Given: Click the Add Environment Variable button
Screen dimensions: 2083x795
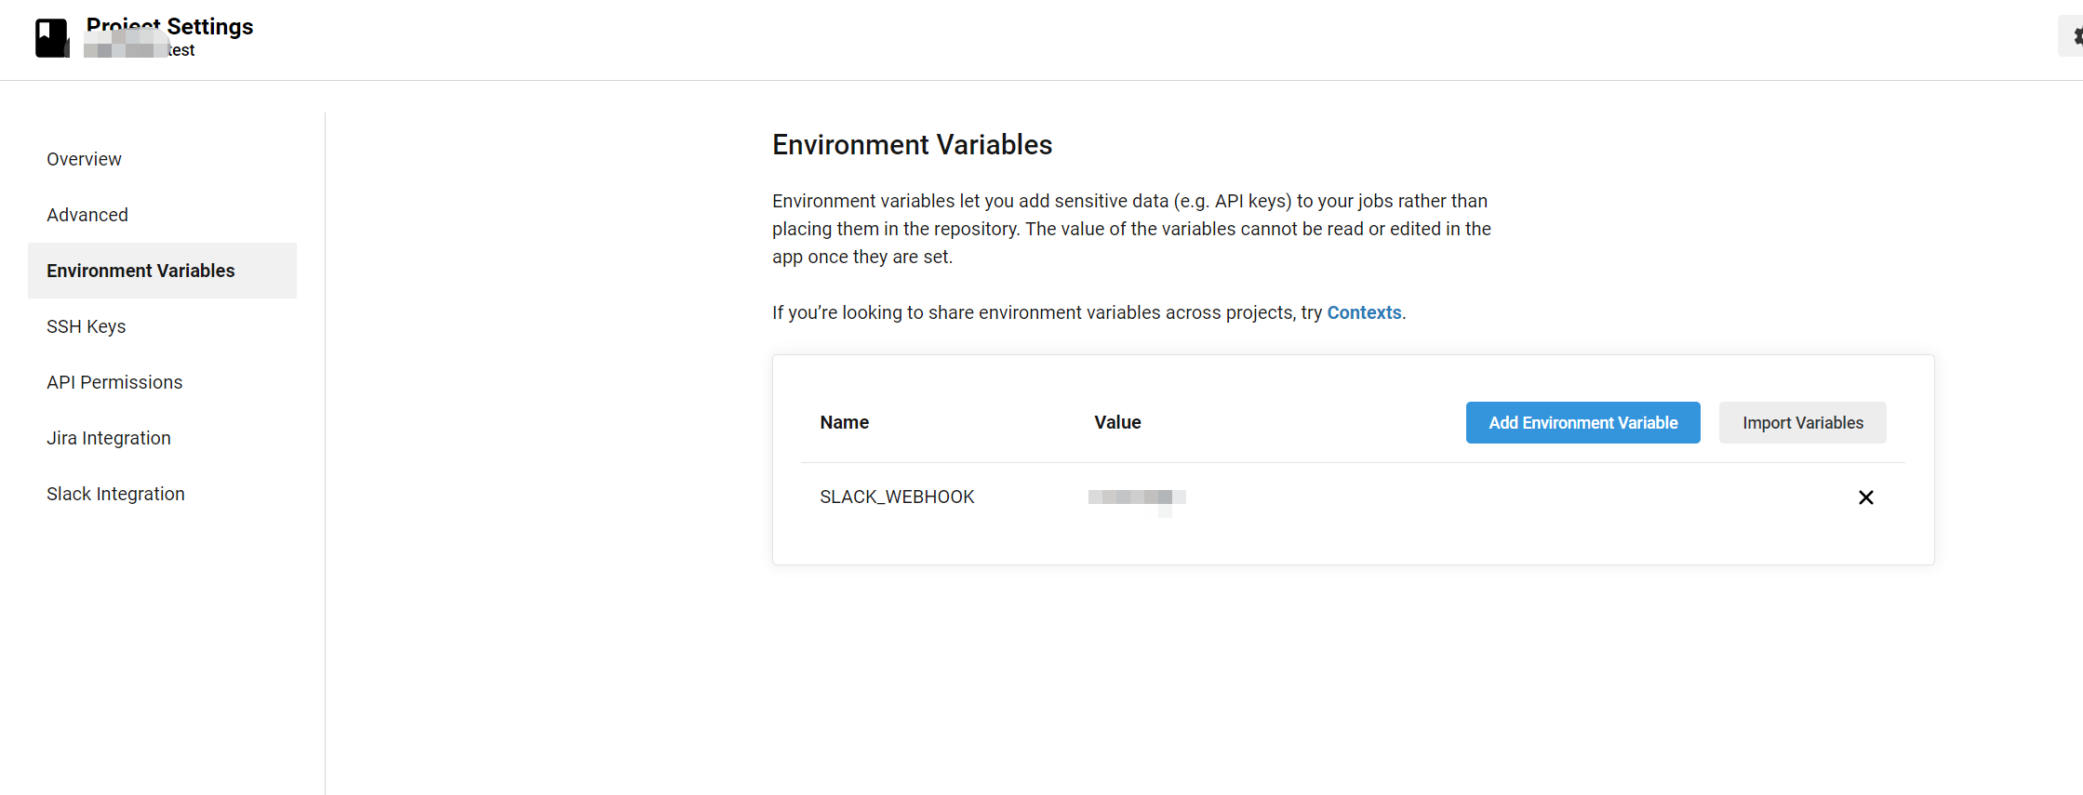Looking at the screenshot, I should (x=1582, y=422).
